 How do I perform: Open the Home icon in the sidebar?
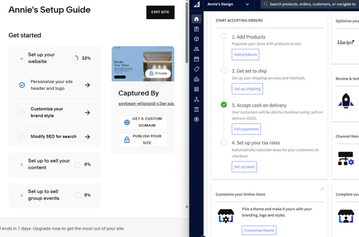click(196, 19)
